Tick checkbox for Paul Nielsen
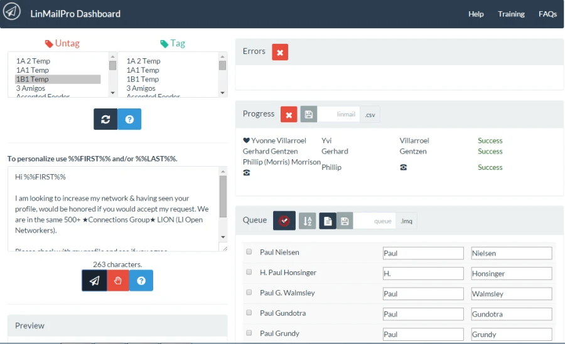 pos(249,252)
